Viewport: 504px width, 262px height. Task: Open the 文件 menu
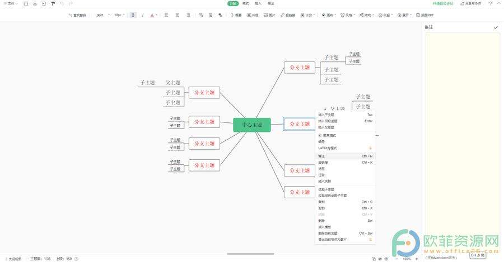tap(11, 3)
